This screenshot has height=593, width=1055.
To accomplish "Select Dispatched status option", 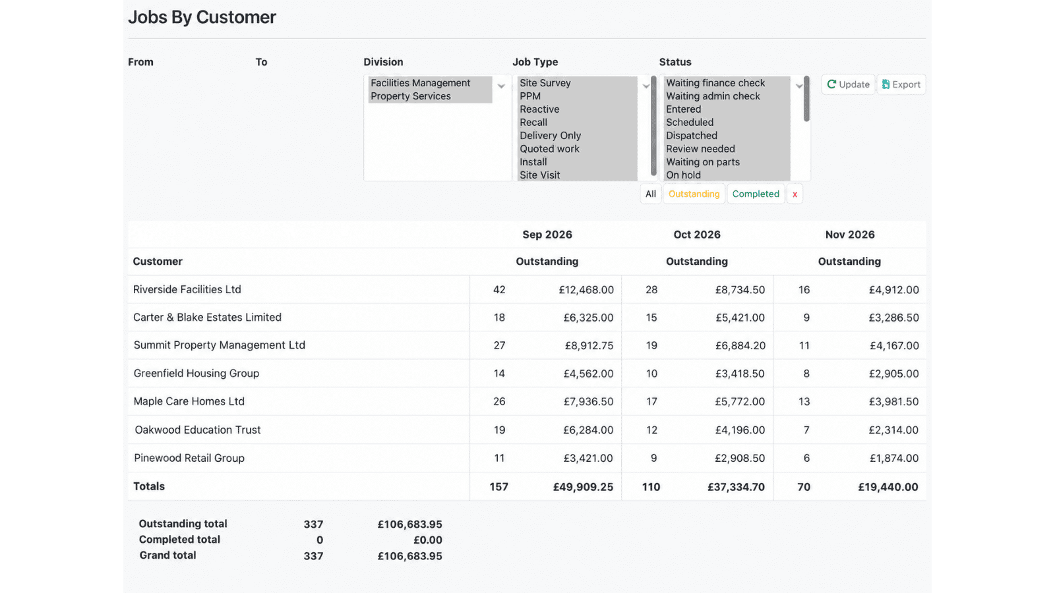I will click(727, 136).
